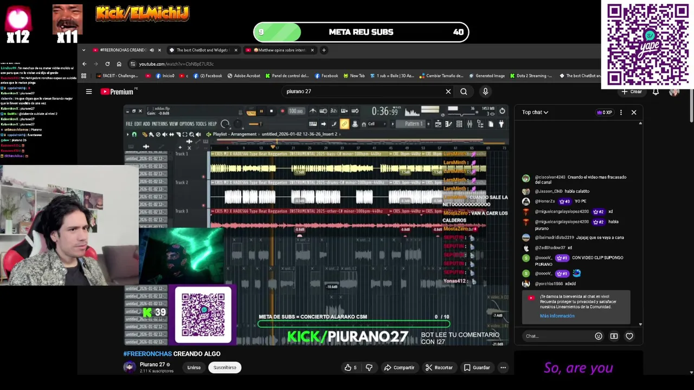Go to YouTube Premium home logo
This screenshot has height=390, width=694.
(x=117, y=92)
